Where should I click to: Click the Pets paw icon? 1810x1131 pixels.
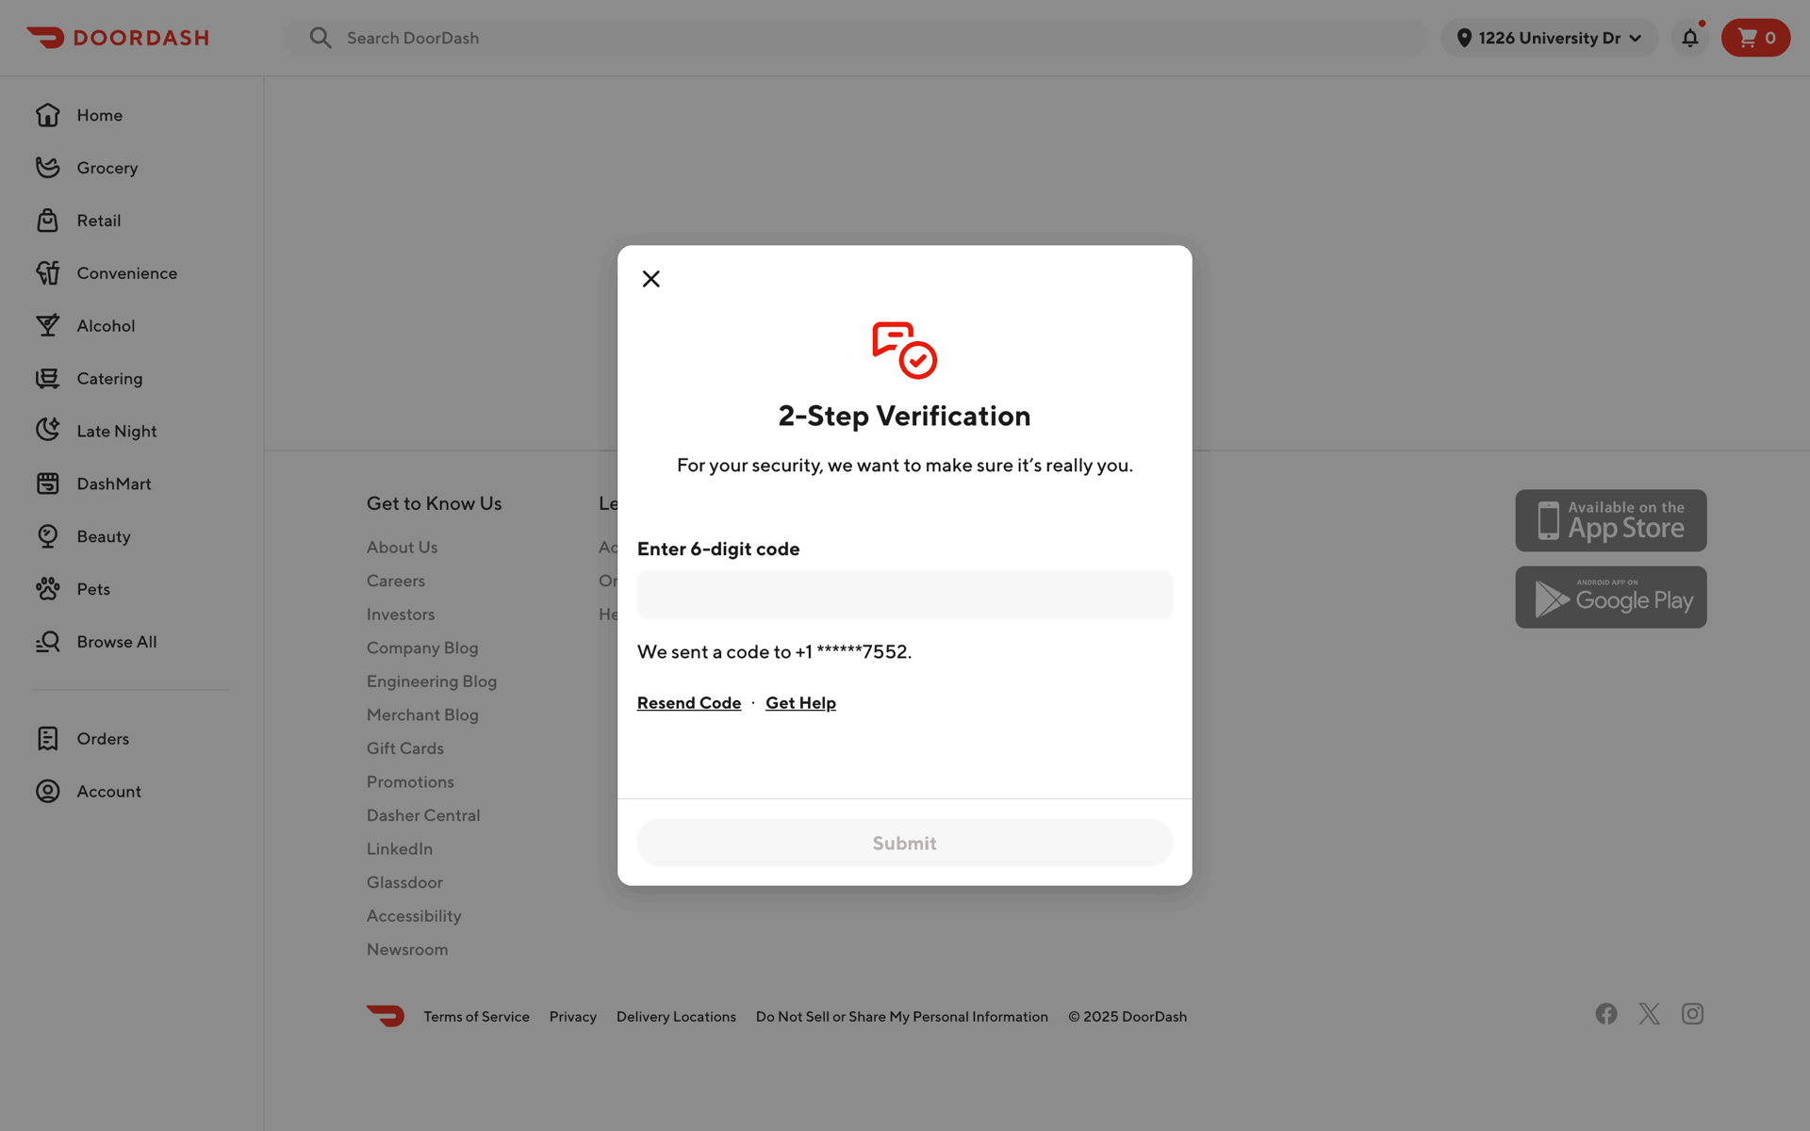(48, 589)
